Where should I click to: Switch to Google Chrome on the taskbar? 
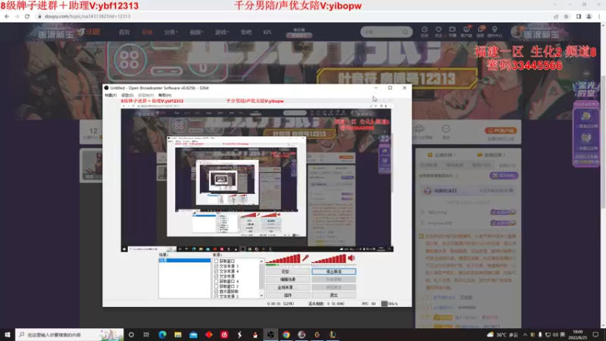[286, 334]
